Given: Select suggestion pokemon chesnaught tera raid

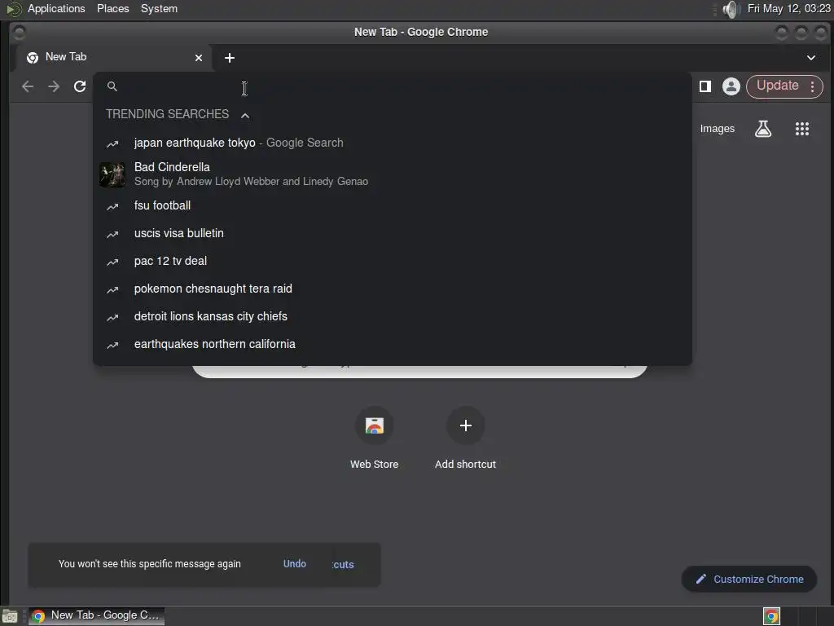Looking at the screenshot, I should (x=393, y=289).
